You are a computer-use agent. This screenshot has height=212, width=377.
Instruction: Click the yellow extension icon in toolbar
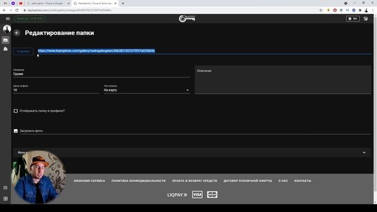(x=328, y=11)
